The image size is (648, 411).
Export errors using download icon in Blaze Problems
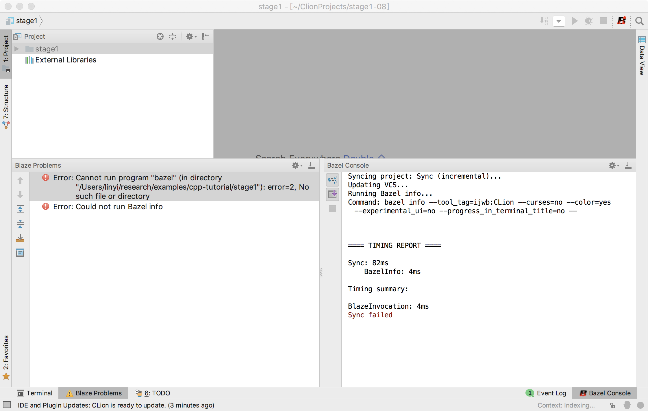coord(20,238)
